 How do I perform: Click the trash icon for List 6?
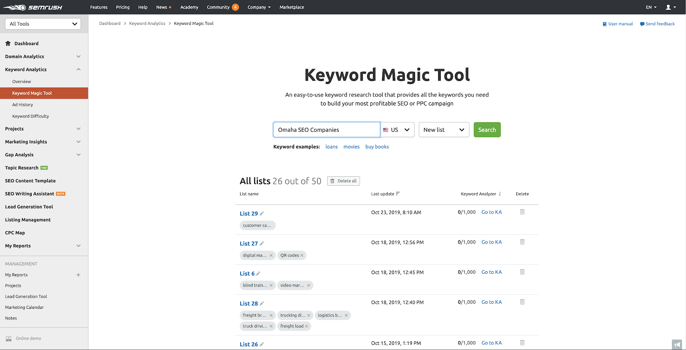(x=522, y=272)
